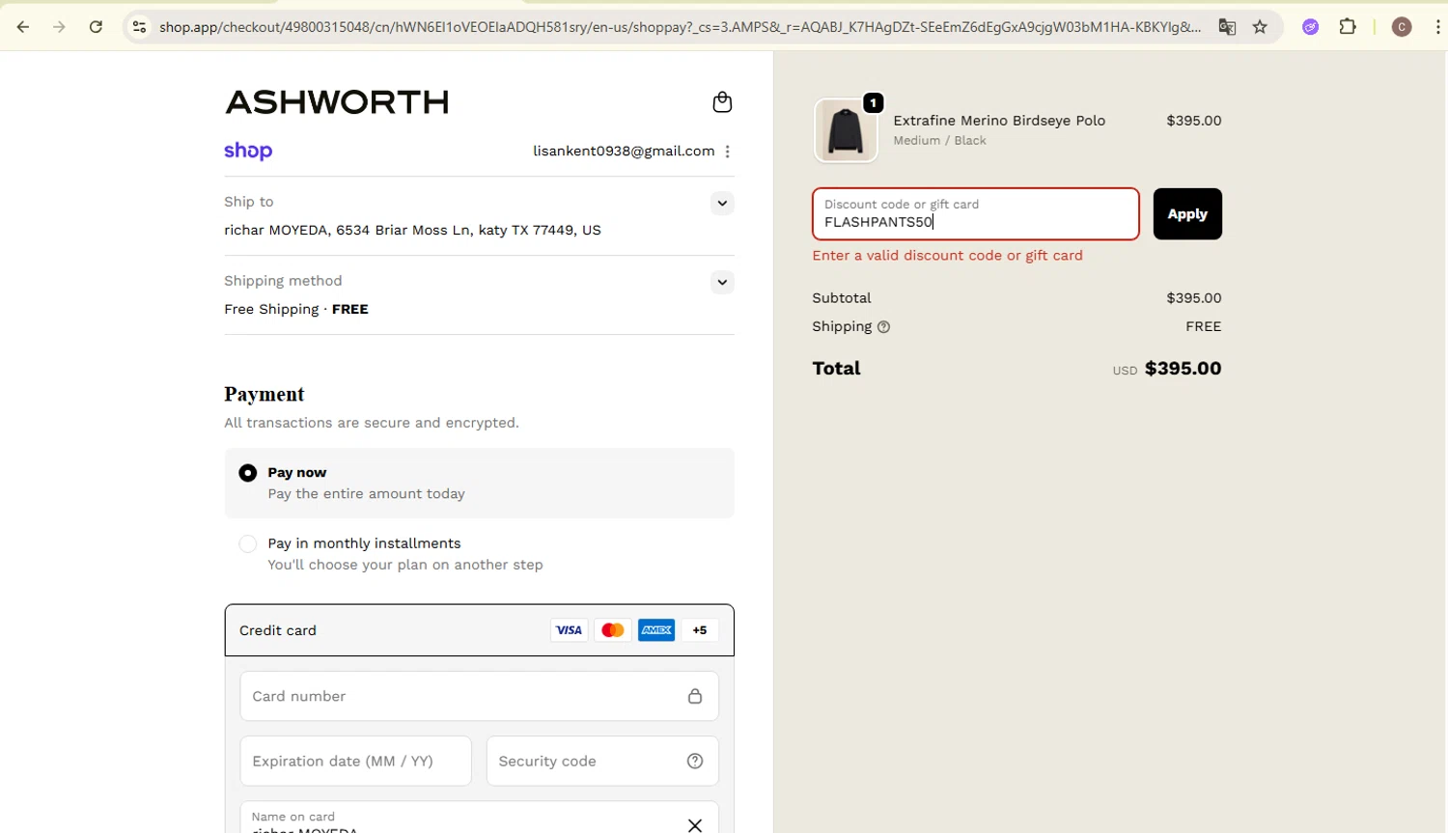Click the browser address bar URL
The width and height of the screenshot is (1448, 833).
point(680,27)
